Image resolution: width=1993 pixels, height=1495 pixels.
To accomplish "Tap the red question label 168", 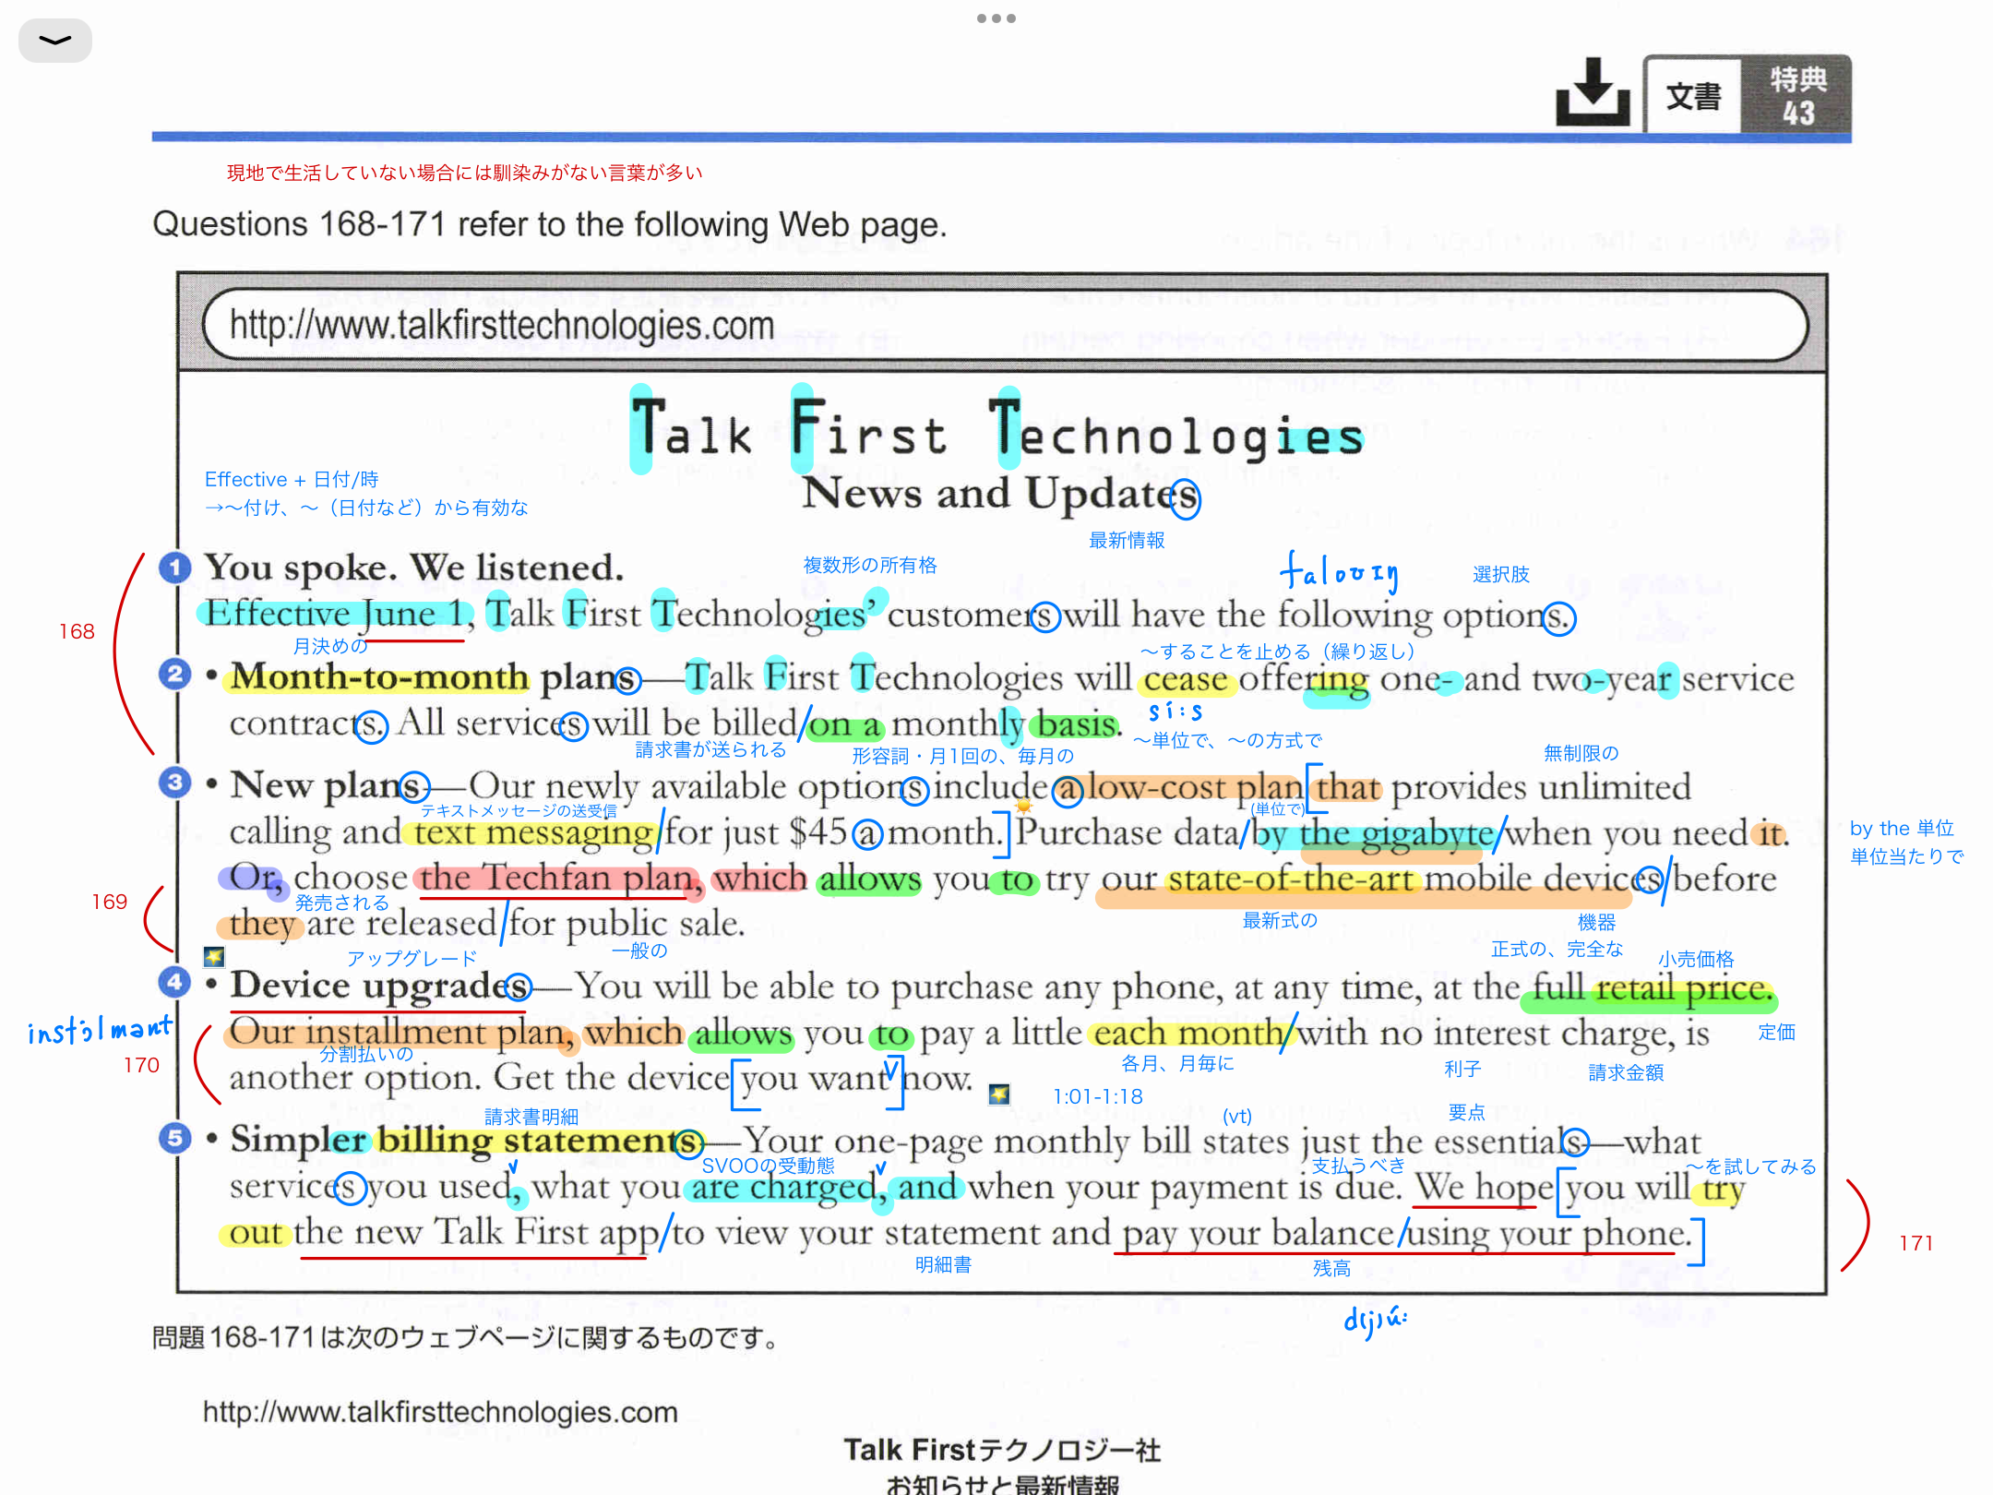I will point(77,631).
